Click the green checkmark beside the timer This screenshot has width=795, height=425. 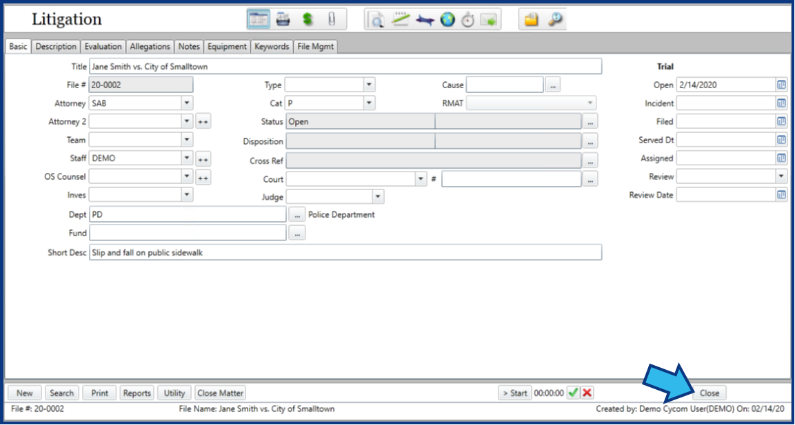(x=573, y=393)
